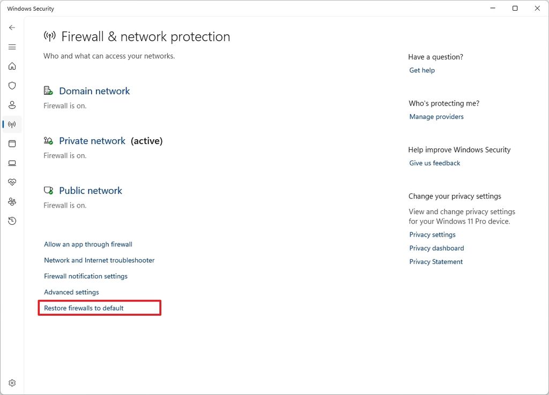Select the Family options icon
549x395 pixels.
tap(12, 201)
